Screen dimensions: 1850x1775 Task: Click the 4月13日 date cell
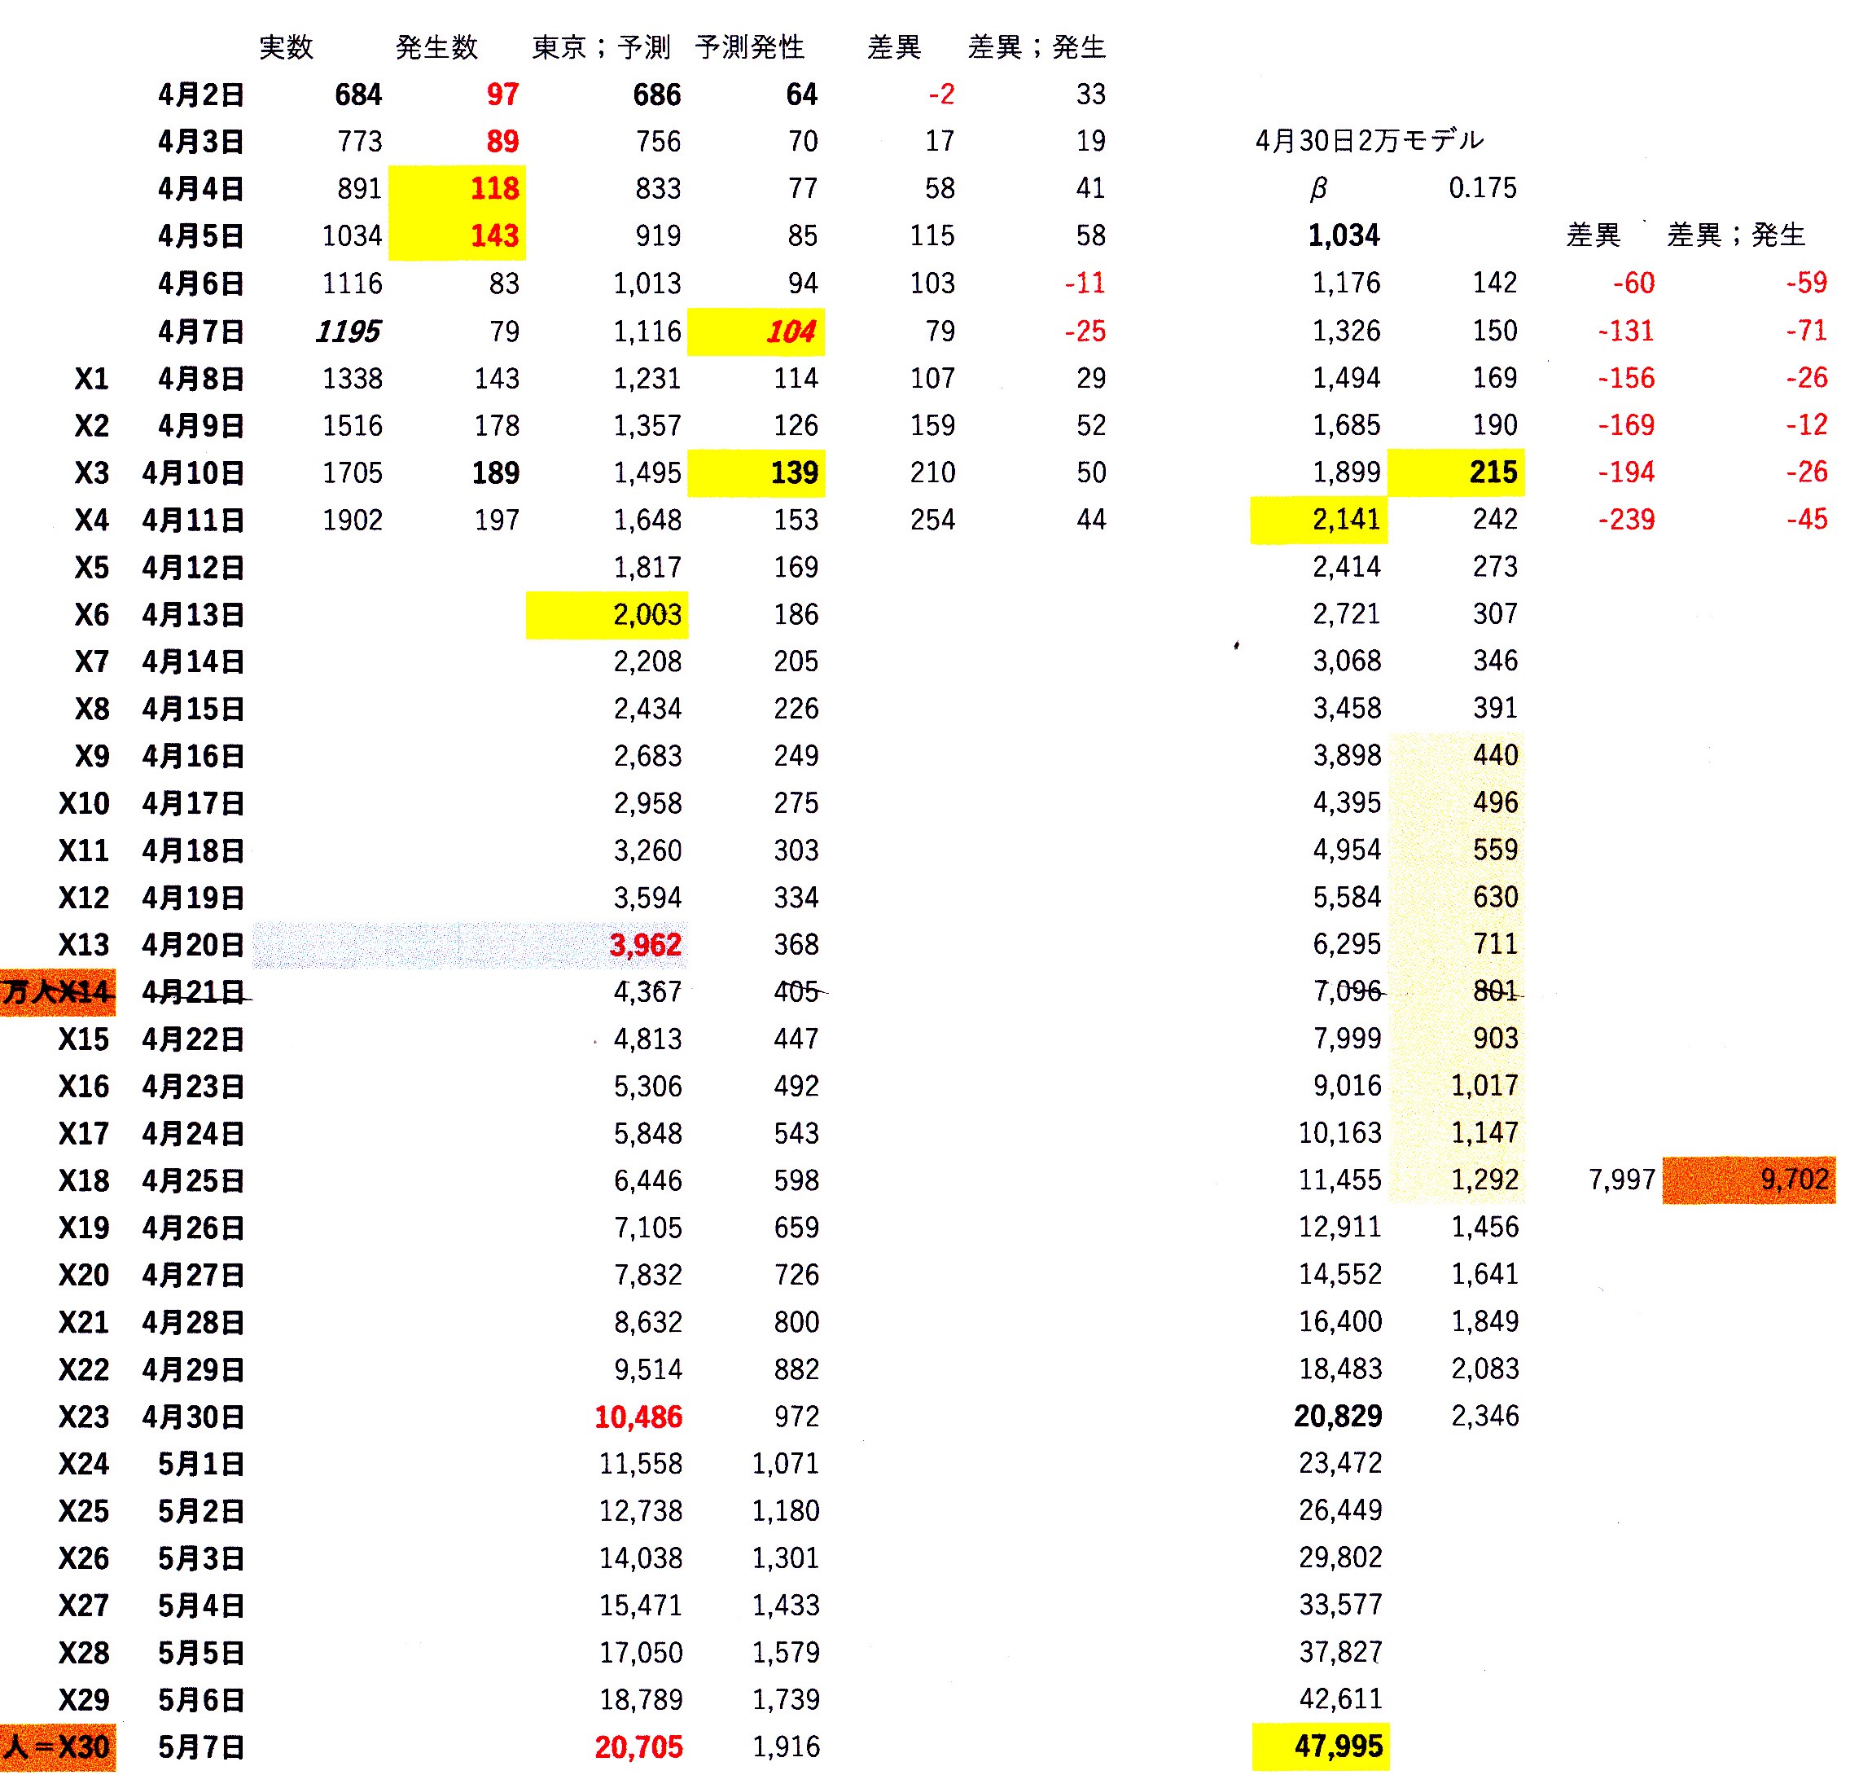[x=194, y=616]
